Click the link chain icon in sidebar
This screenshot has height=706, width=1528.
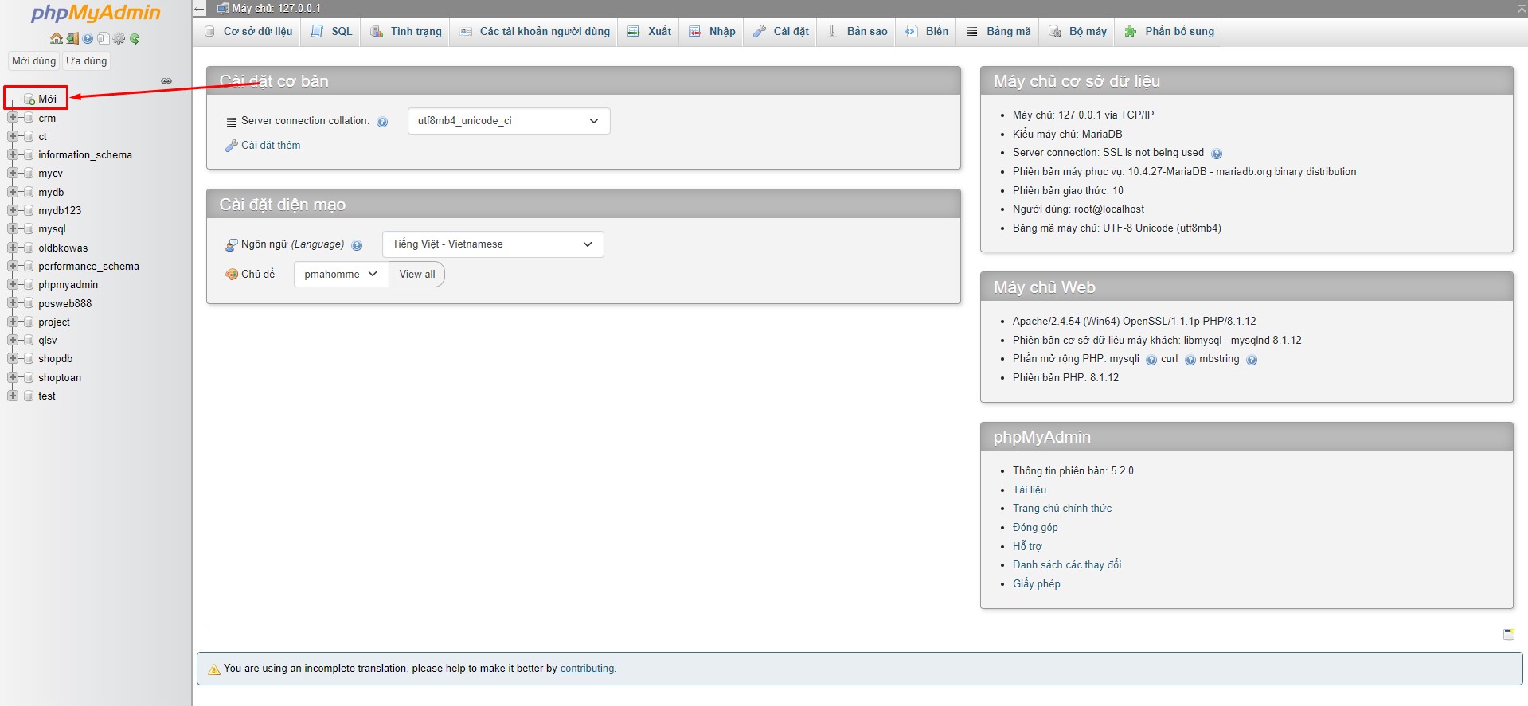(x=166, y=81)
